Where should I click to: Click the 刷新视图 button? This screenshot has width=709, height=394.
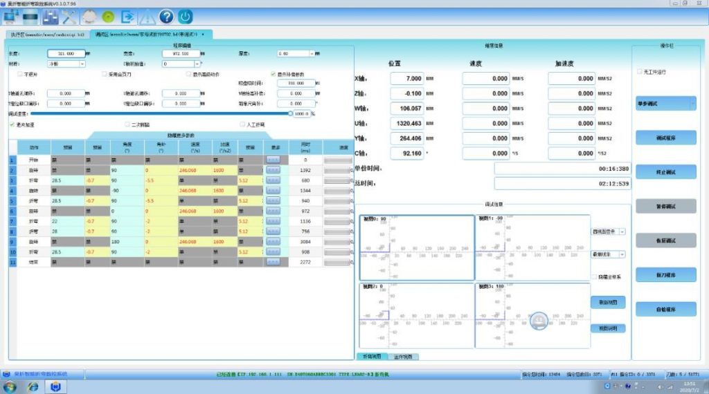(608, 302)
